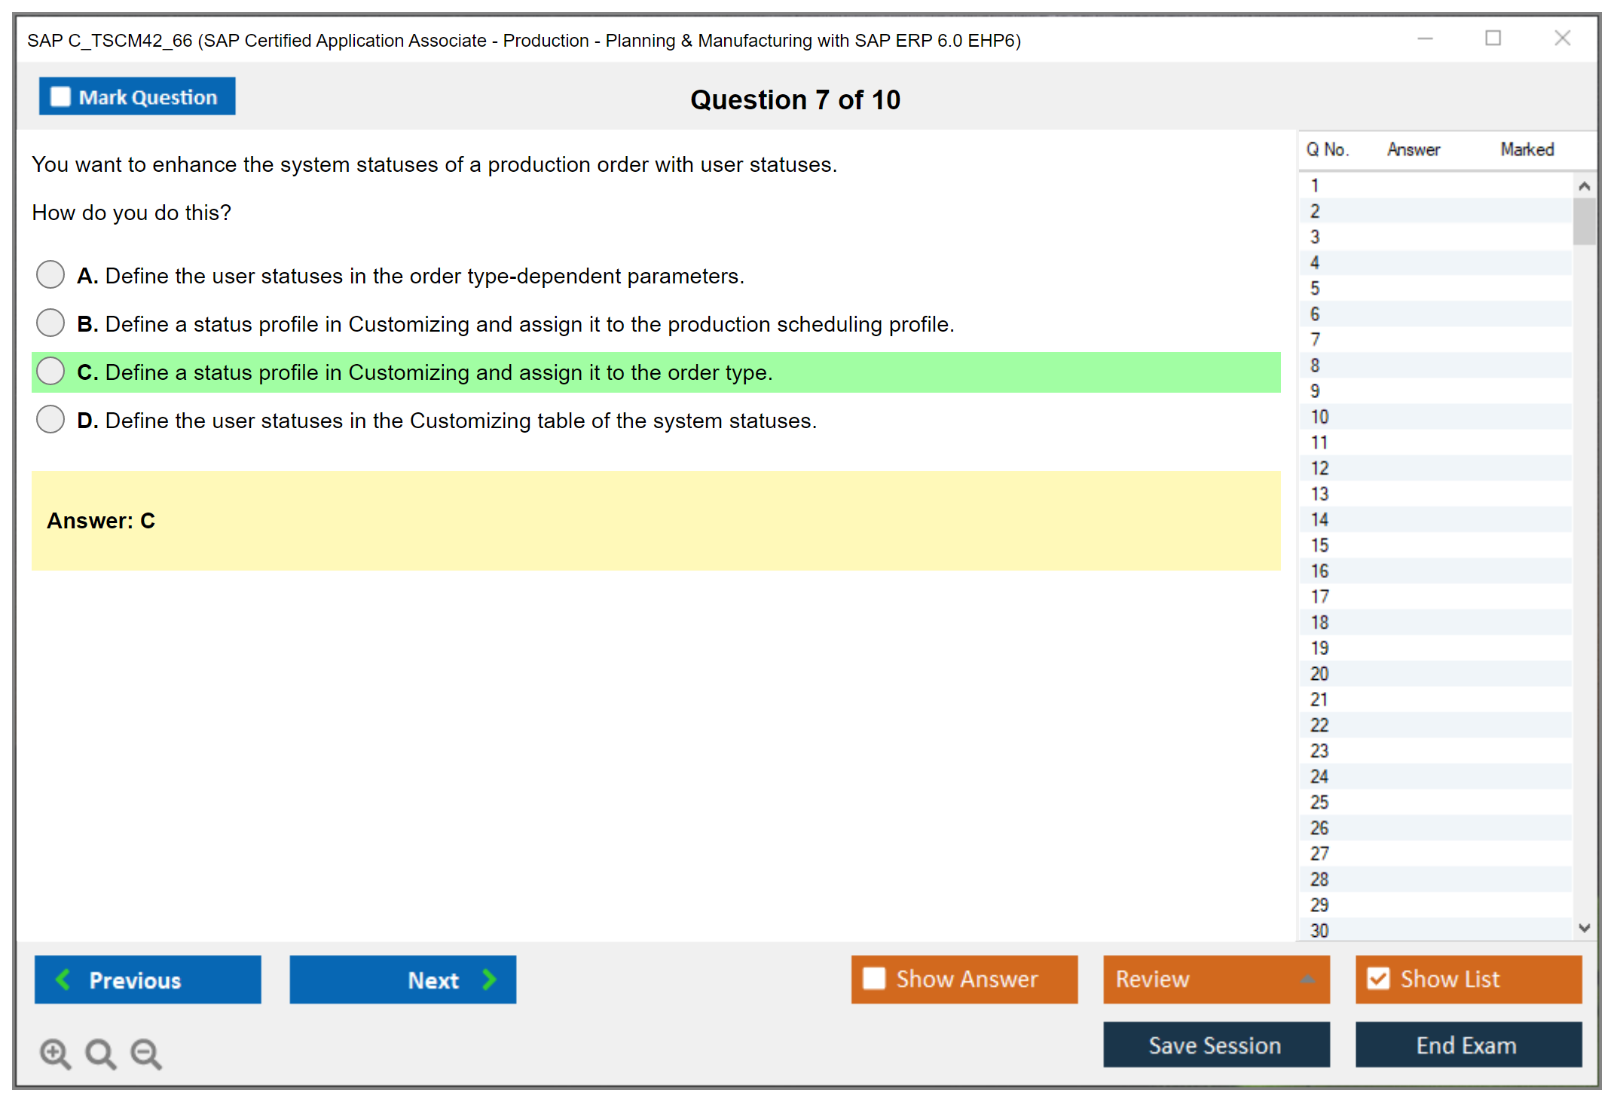
Task: Click the green right arrow on Next
Action: click(x=489, y=979)
